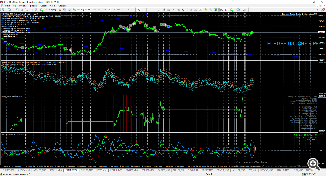This screenshot has width=326, height=176.
Task: Show the Market Watch window
Action: tap(17, 10)
